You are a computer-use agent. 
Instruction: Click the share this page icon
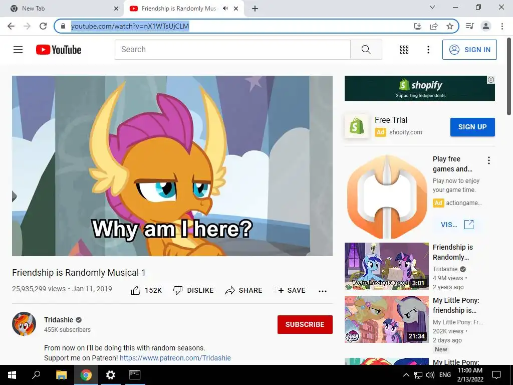tap(434, 26)
